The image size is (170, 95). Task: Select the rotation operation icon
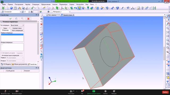point(75,8)
